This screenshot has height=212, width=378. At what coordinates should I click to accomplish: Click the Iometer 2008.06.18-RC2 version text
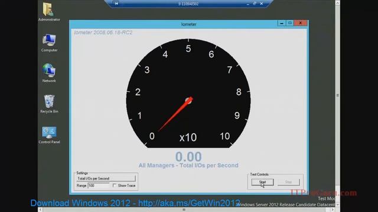click(x=103, y=32)
